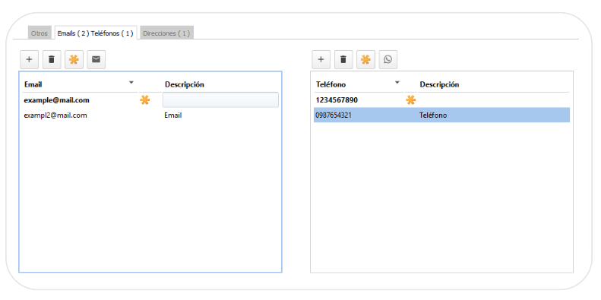Switch to the Direcciones ( 1 ) tab
Screen dimensions: 601x300
pyautogui.click(x=166, y=33)
